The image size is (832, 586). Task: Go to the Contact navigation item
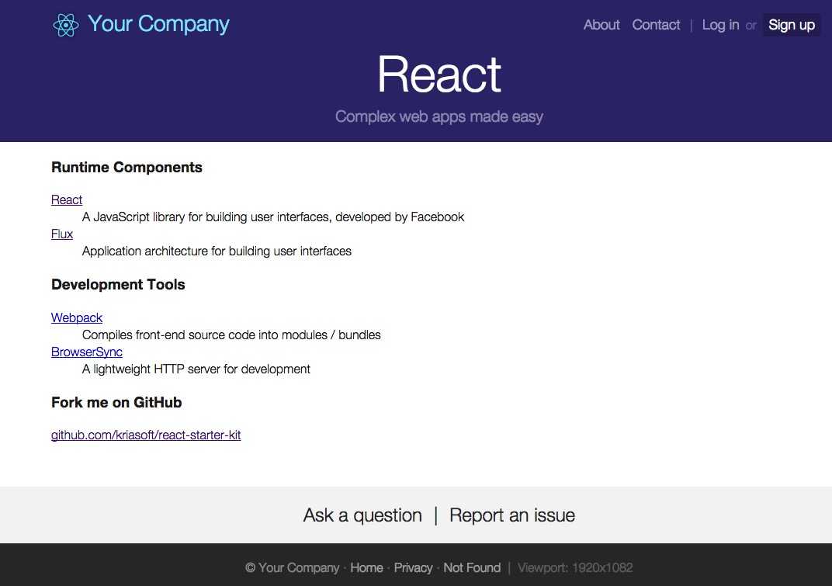pos(656,25)
